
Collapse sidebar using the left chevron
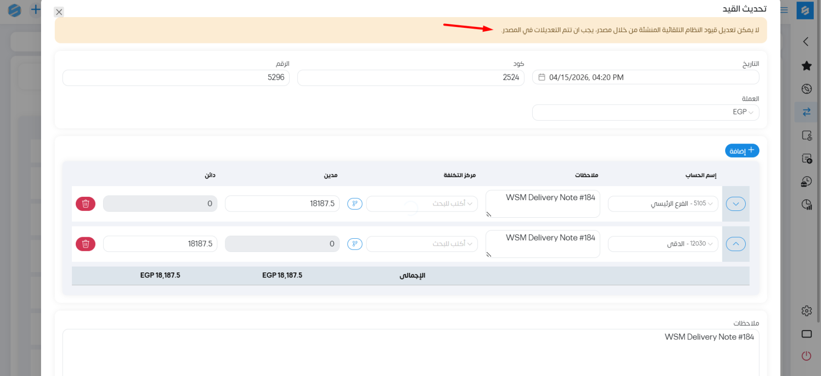[x=806, y=42]
